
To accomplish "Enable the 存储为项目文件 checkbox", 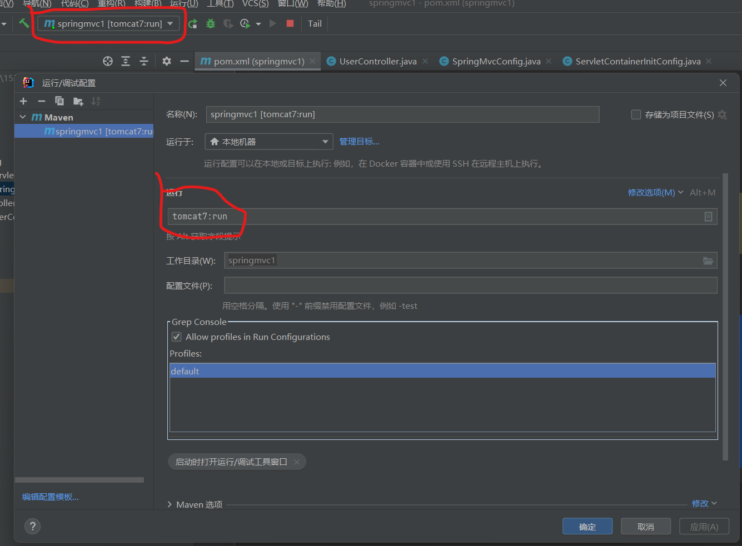I will coord(636,114).
